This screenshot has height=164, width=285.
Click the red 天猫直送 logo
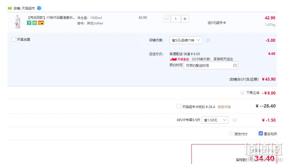point(179,59)
